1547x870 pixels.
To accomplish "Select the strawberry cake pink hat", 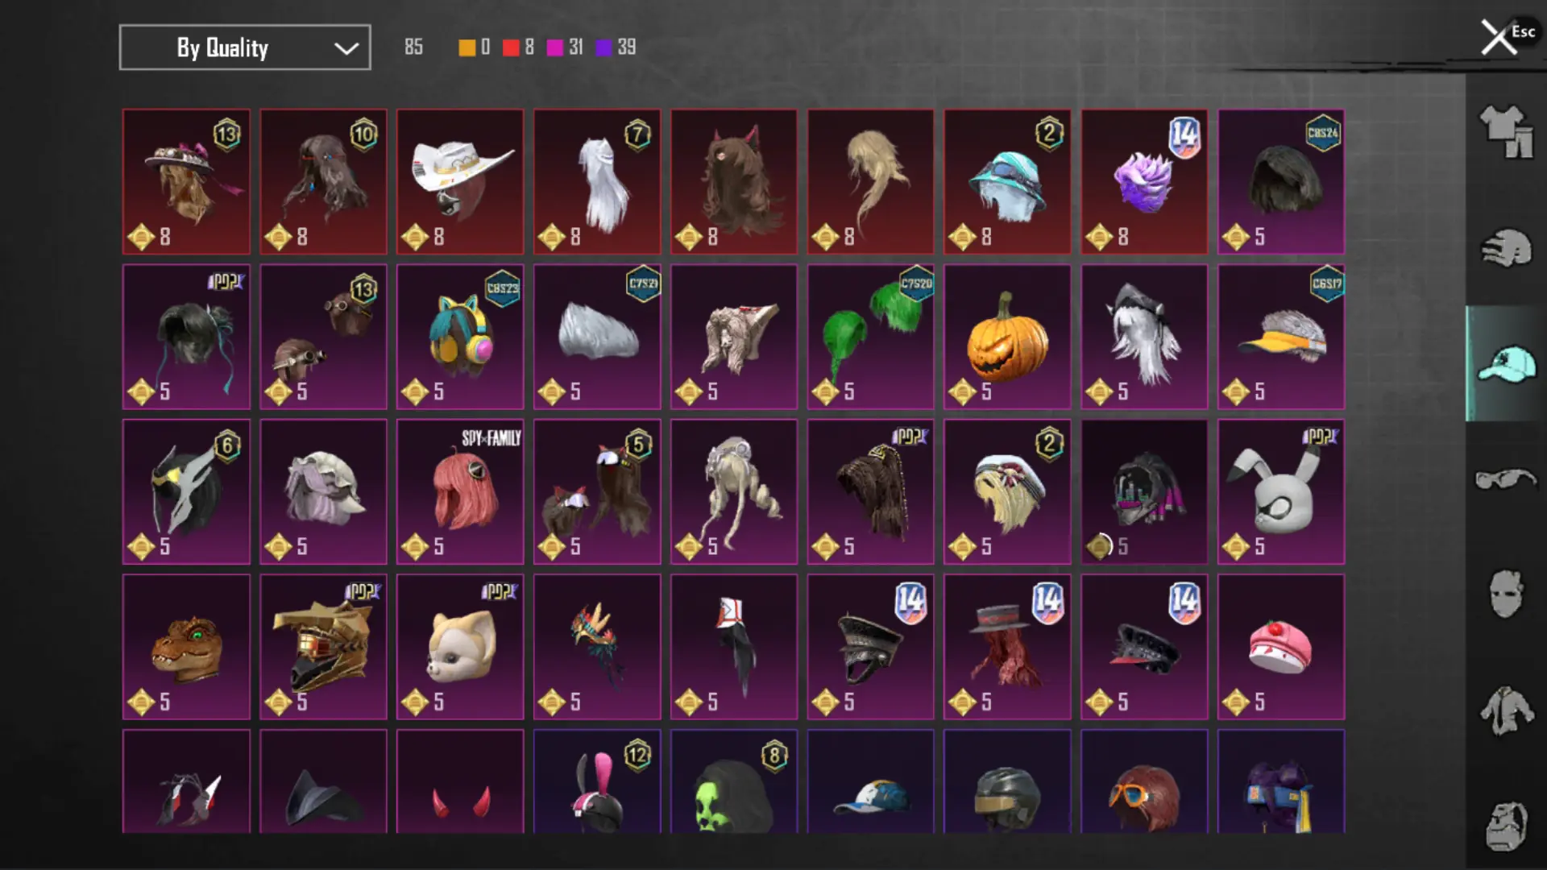I will pyautogui.click(x=1281, y=647).
